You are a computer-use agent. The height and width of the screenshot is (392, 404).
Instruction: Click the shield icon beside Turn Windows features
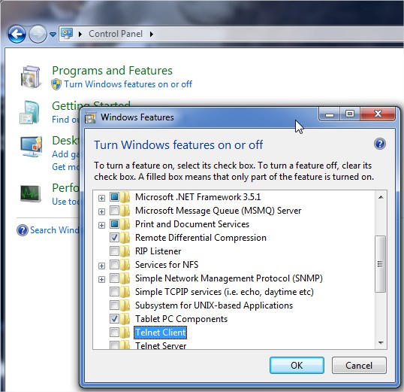click(x=56, y=84)
